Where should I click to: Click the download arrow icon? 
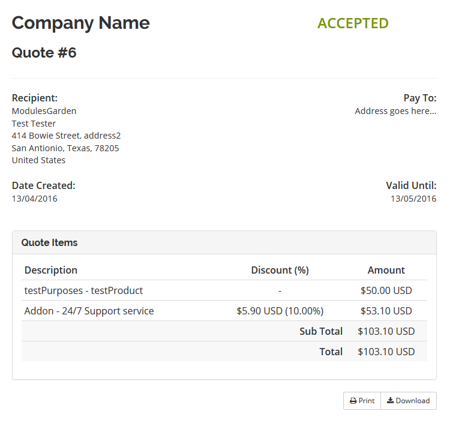pos(391,400)
